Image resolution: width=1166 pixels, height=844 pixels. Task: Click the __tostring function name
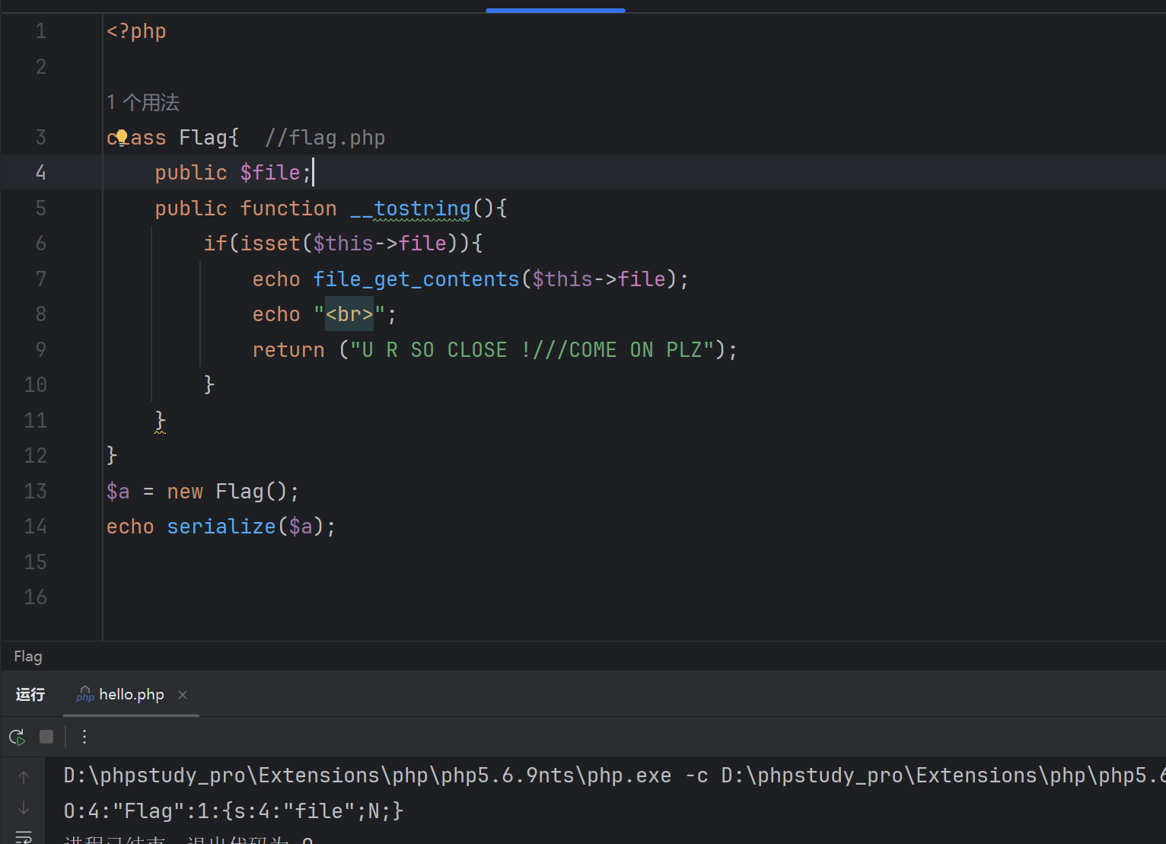(410, 209)
